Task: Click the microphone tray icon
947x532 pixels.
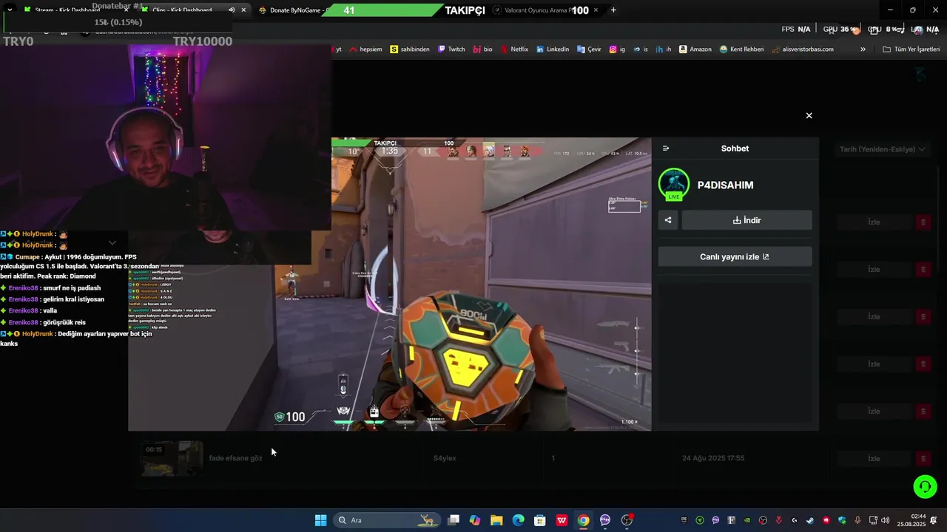Action: point(857,520)
